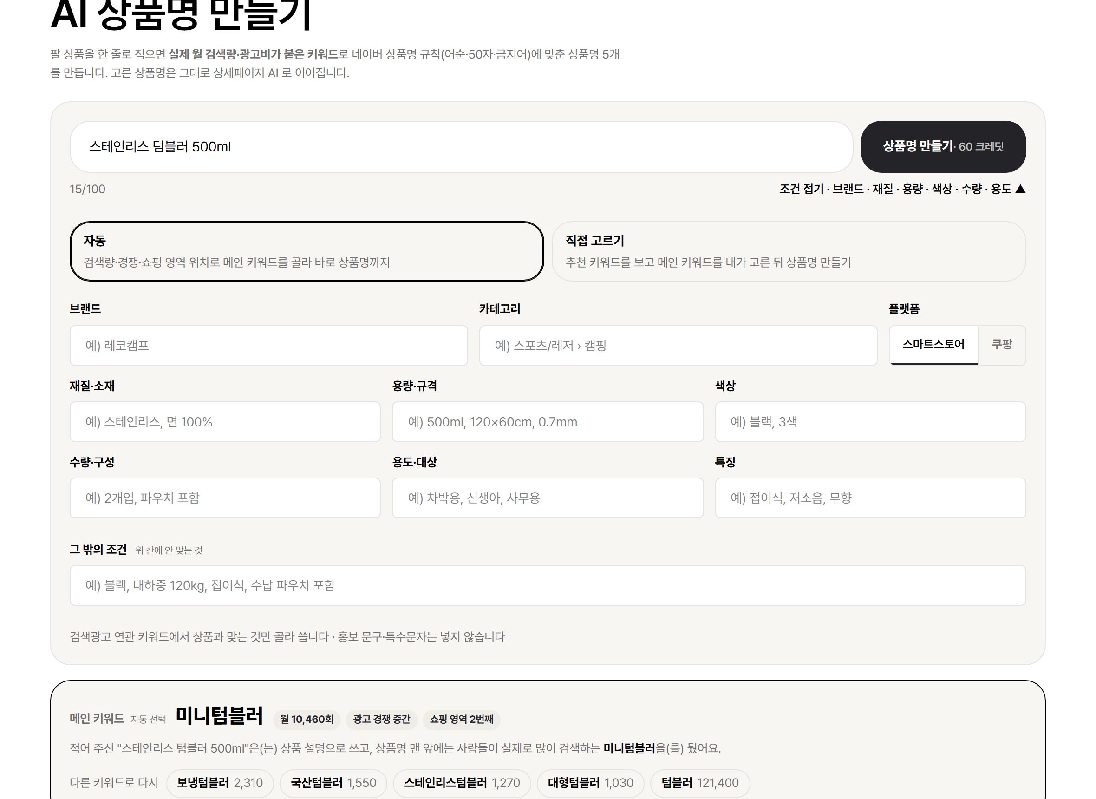This screenshot has height=799, width=1096.
Task: Click the 특징 input field
Action: (x=870, y=498)
